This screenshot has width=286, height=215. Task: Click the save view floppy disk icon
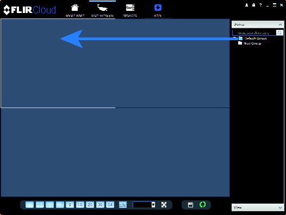tap(190, 205)
